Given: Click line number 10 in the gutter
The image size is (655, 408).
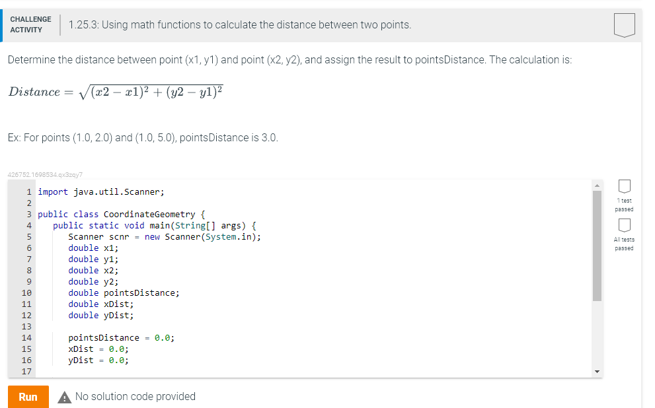Looking at the screenshot, I should click(27, 292).
